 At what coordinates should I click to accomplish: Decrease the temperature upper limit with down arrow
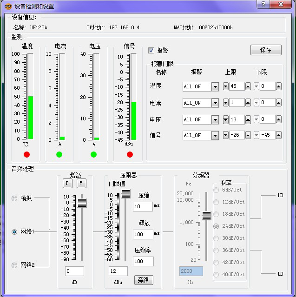(x=226, y=86)
